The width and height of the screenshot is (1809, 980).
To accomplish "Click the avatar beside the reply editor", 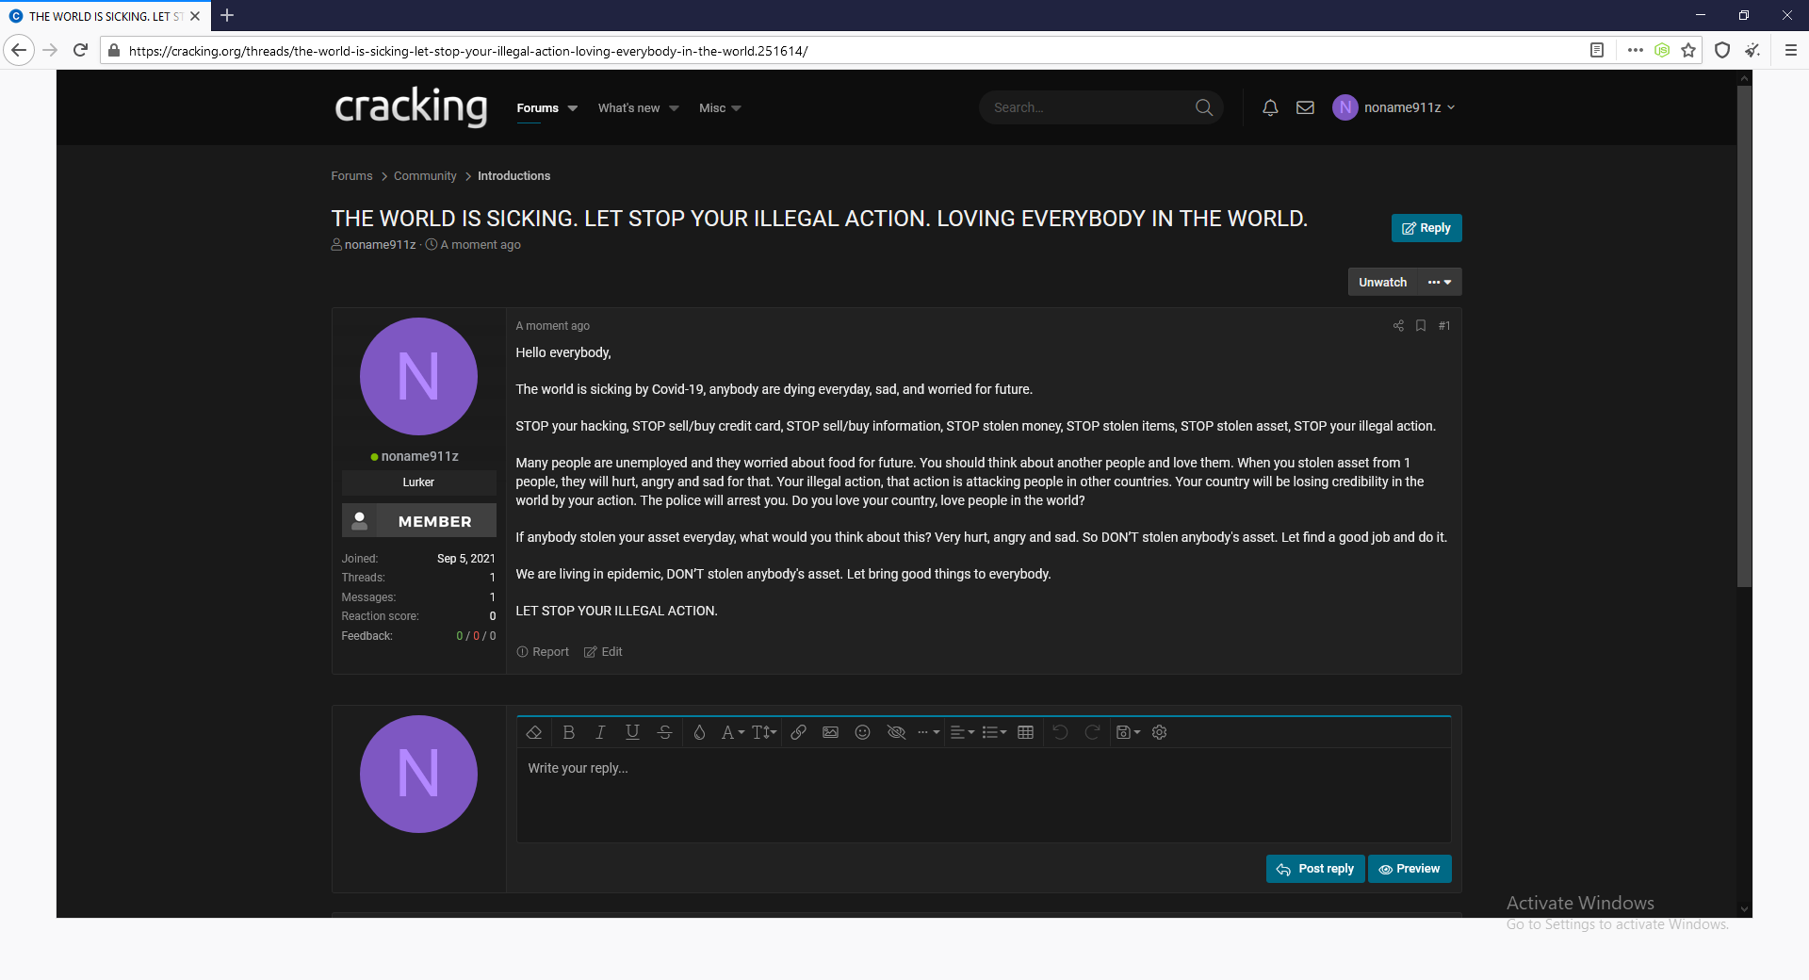I will click(418, 774).
